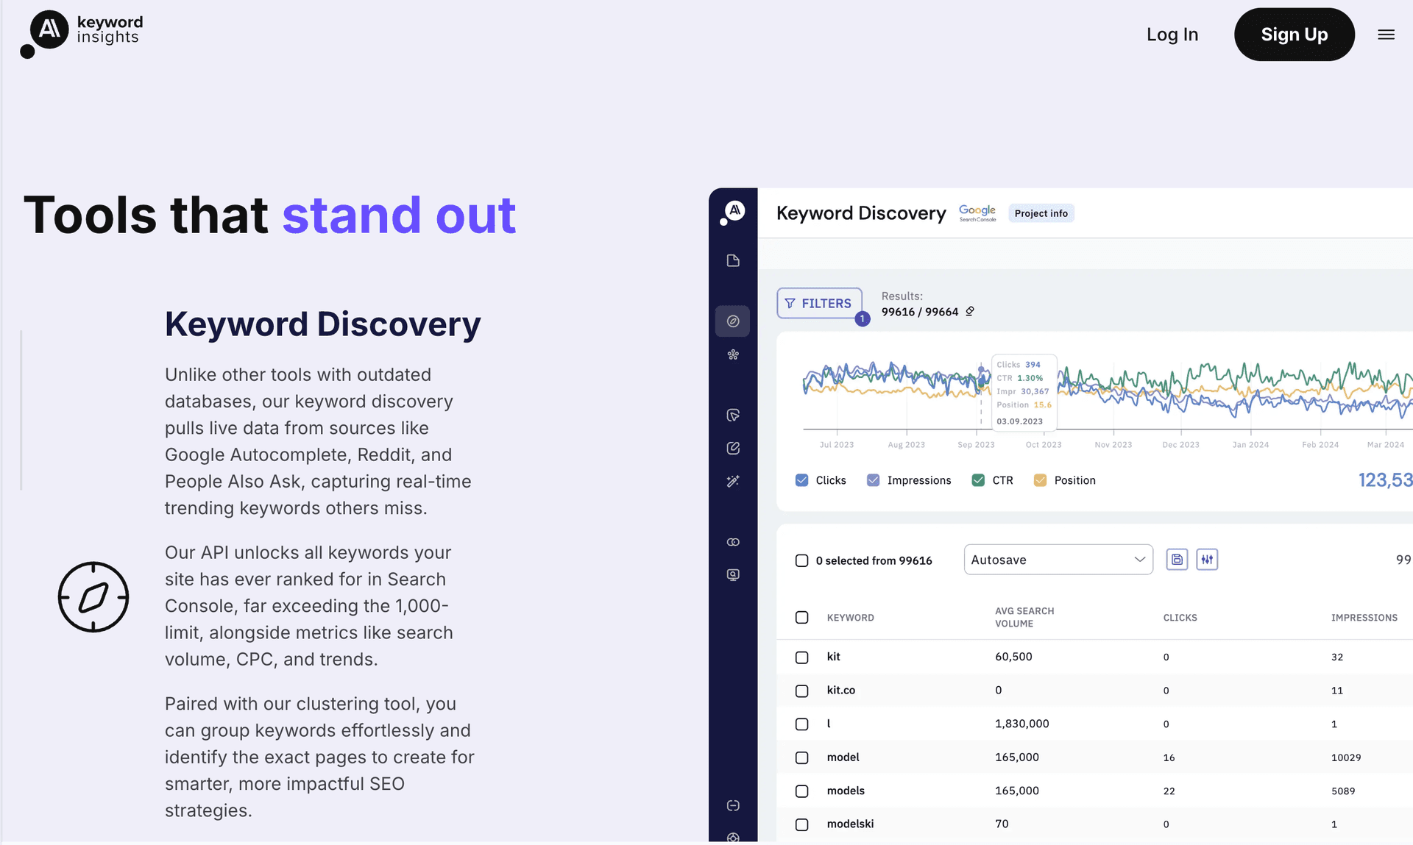Click the app logo in the dark sidebar

pyautogui.click(x=733, y=212)
